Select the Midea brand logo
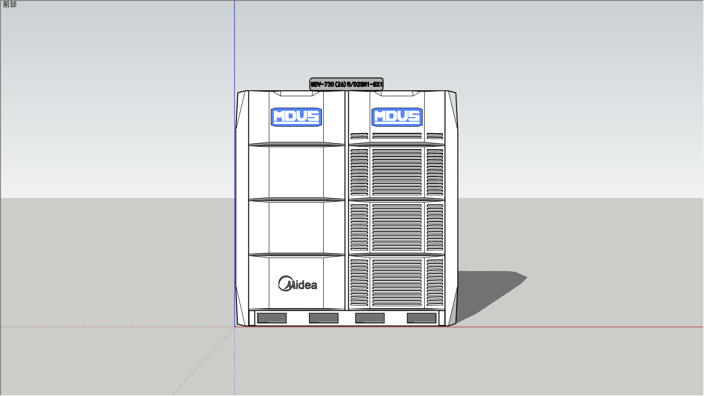Screen dimensions: 704x396 pos(298,284)
